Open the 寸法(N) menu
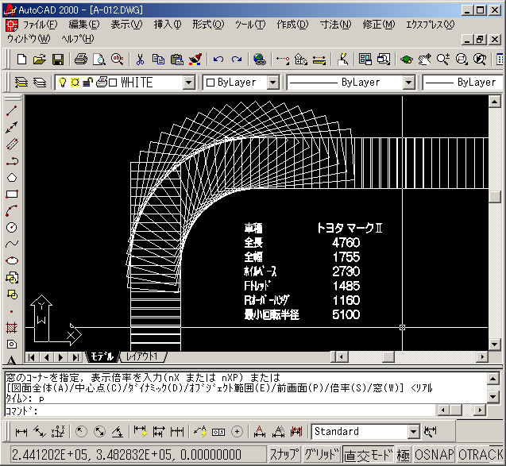The height and width of the screenshot is (466, 506). coord(335,25)
